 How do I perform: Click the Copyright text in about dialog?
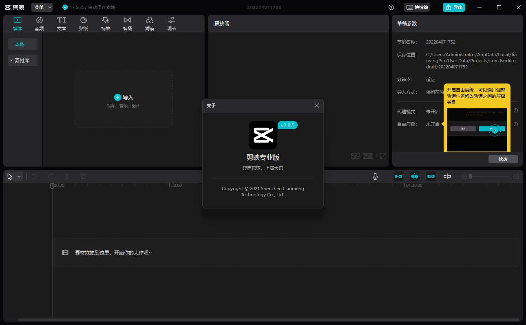[263, 192]
